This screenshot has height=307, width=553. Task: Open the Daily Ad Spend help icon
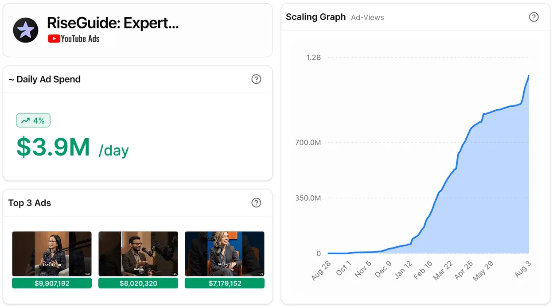256,79
